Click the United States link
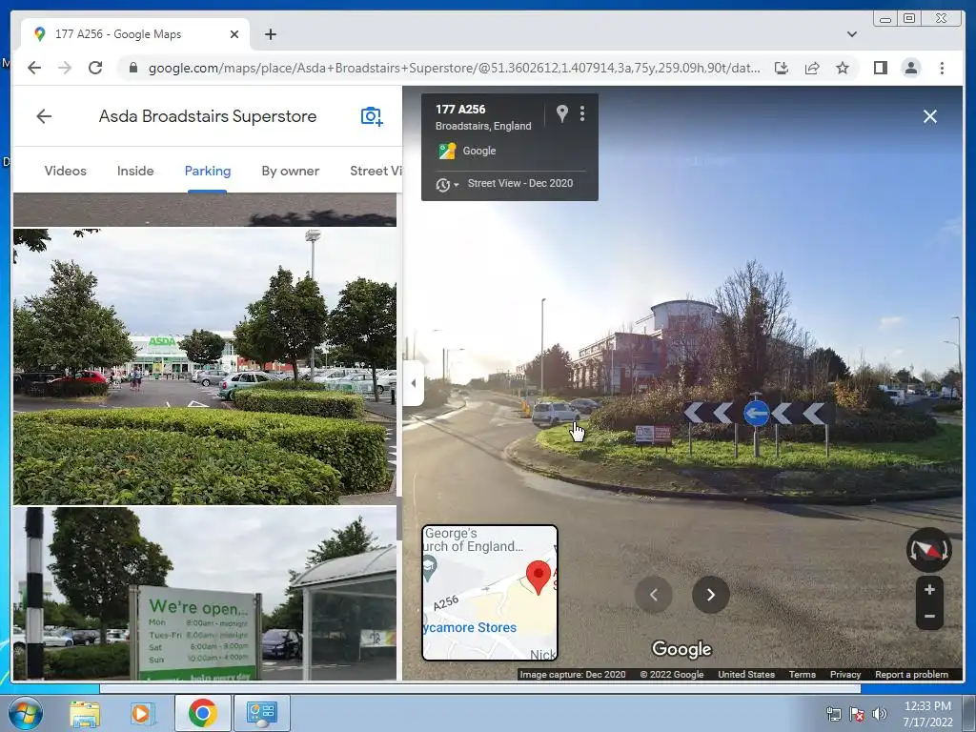The image size is (976, 732). coord(745,674)
